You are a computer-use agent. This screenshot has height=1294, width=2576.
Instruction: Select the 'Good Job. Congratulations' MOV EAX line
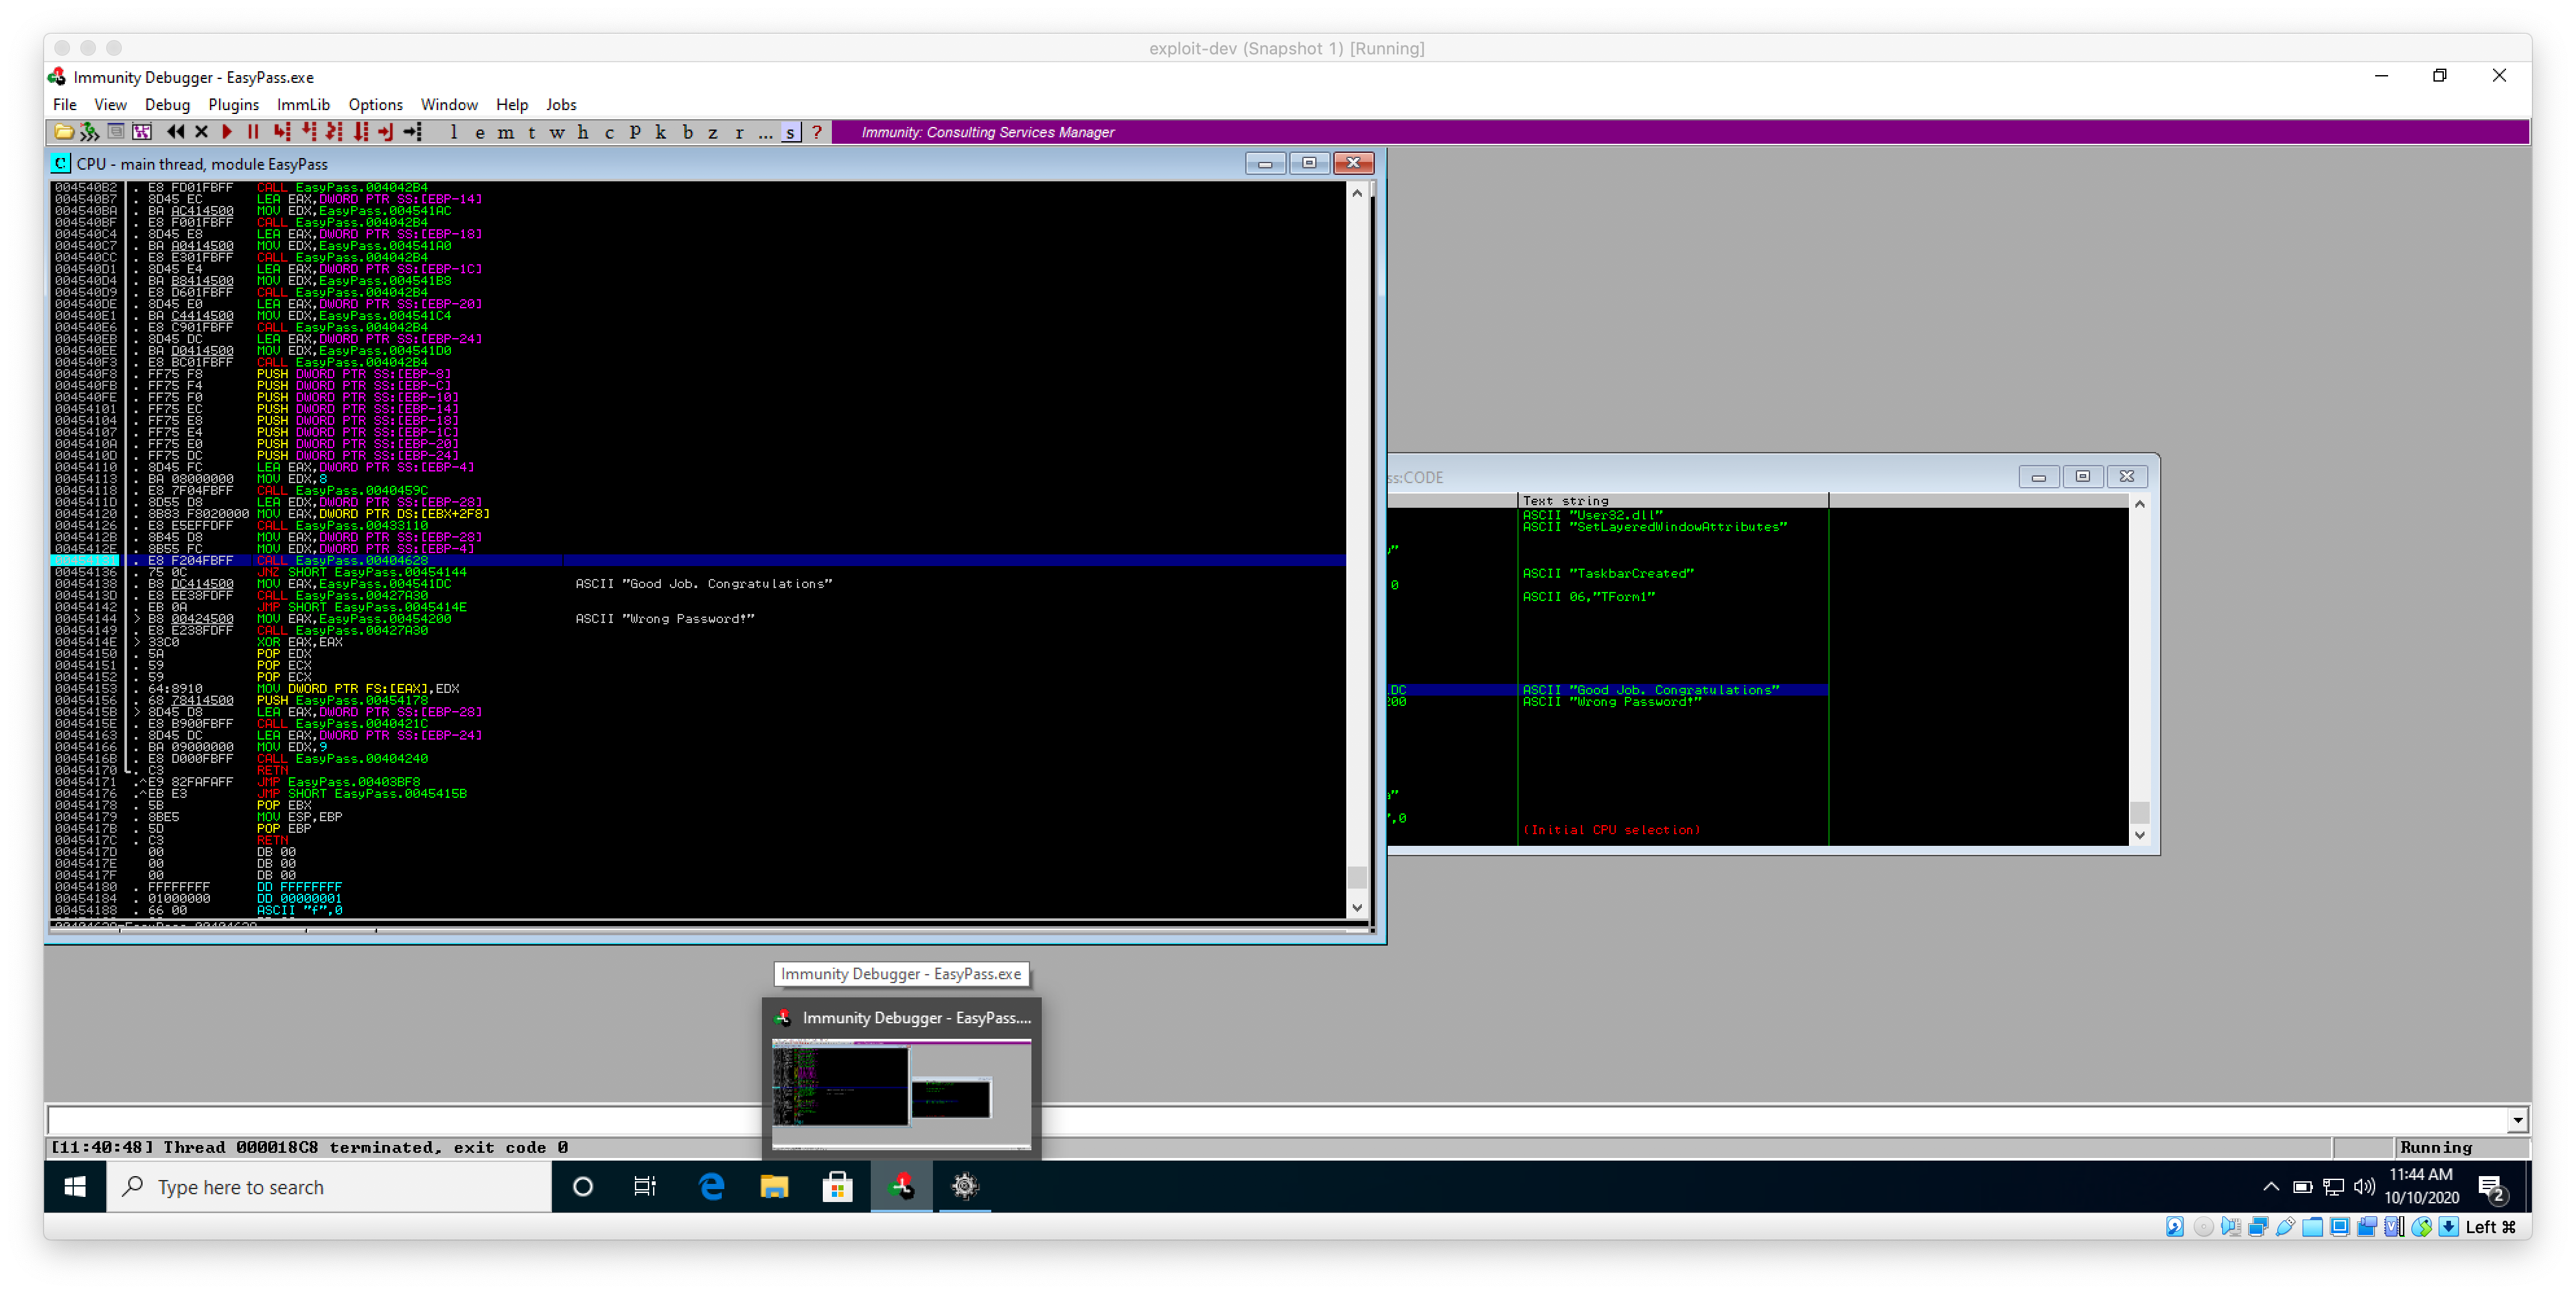[x=698, y=584]
